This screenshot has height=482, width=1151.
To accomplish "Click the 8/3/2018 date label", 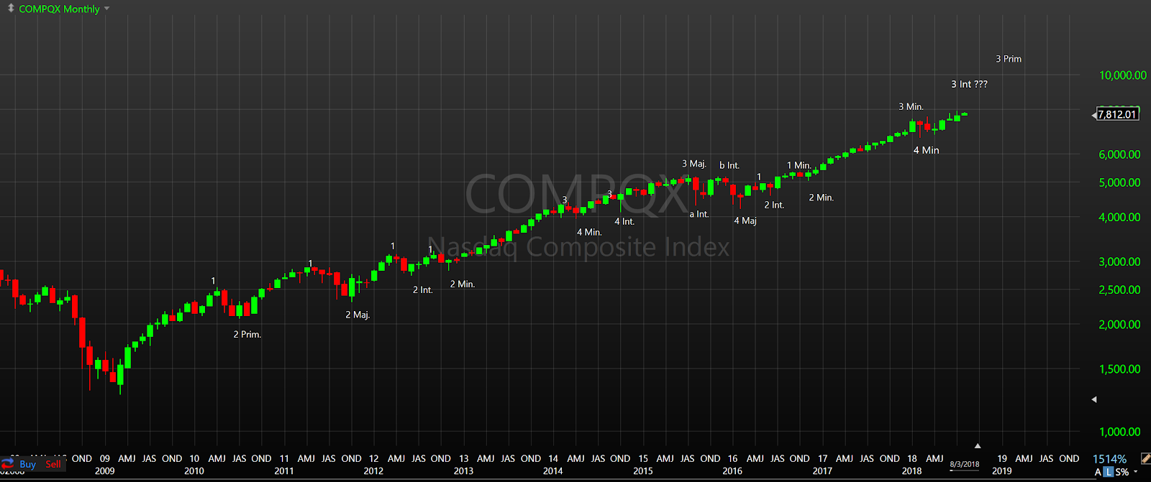I will click(x=965, y=464).
